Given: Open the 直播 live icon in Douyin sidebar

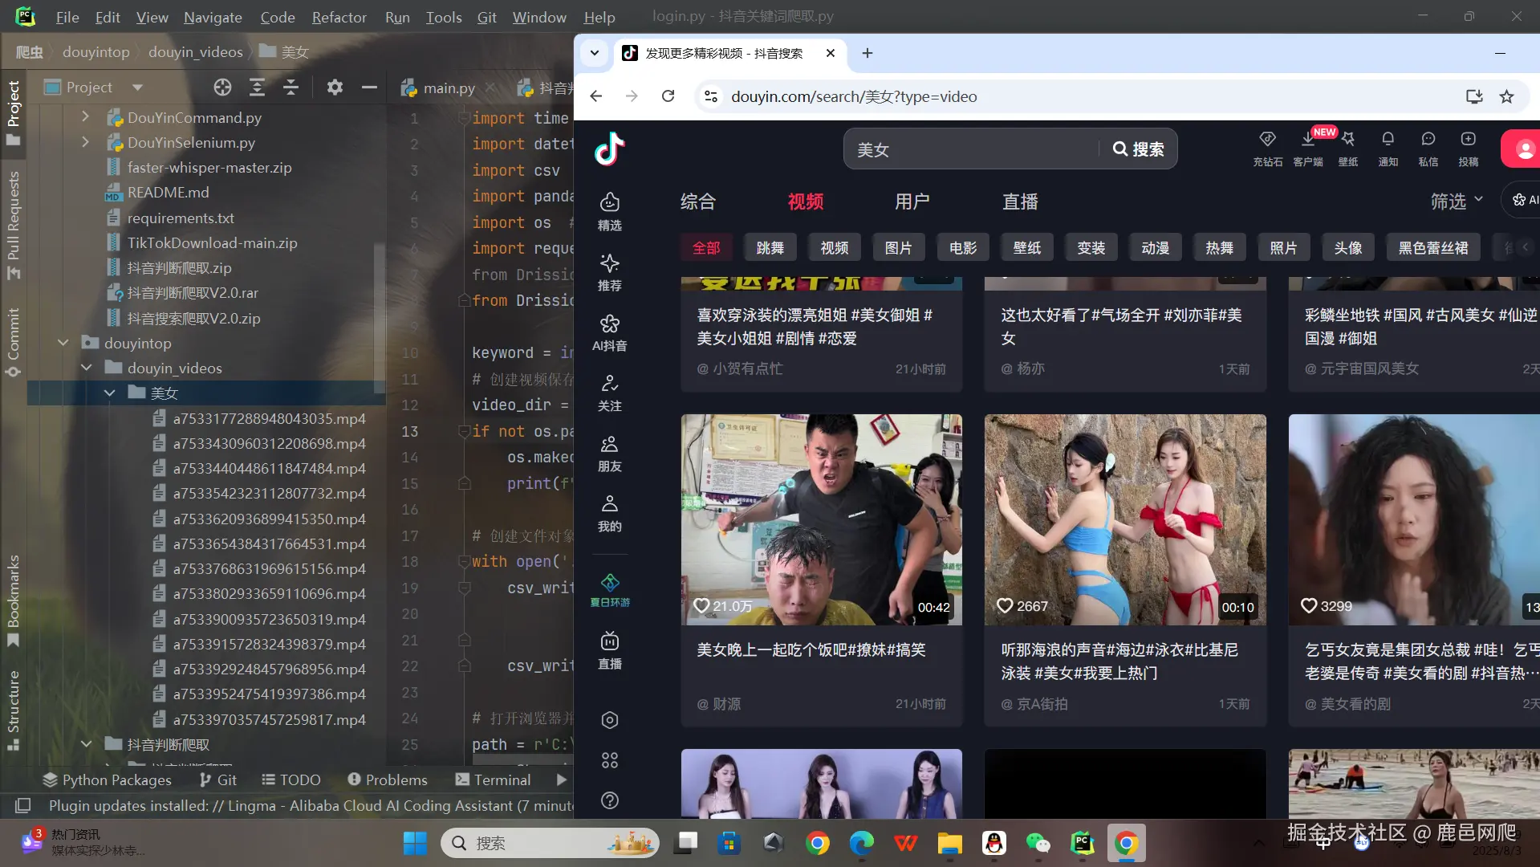Looking at the screenshot, I should pyautogui.click(x=610, y=650).
